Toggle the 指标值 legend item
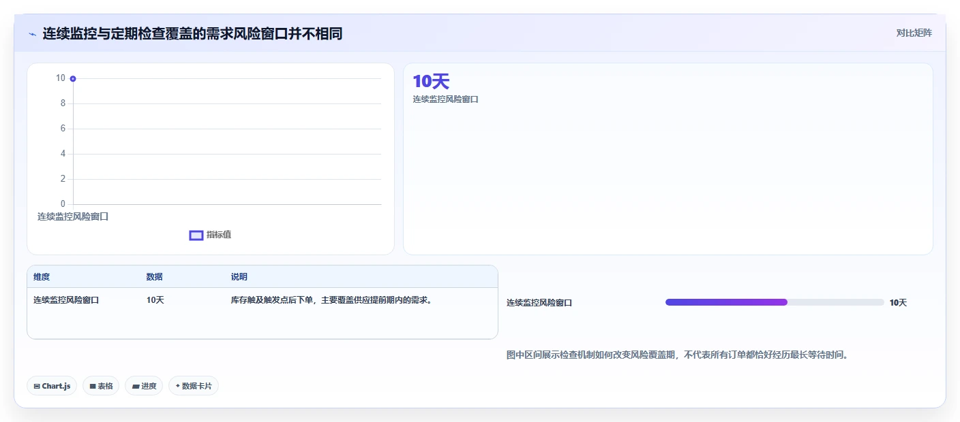The height and width of the screenshot is (422, 960). click(210, 235)
